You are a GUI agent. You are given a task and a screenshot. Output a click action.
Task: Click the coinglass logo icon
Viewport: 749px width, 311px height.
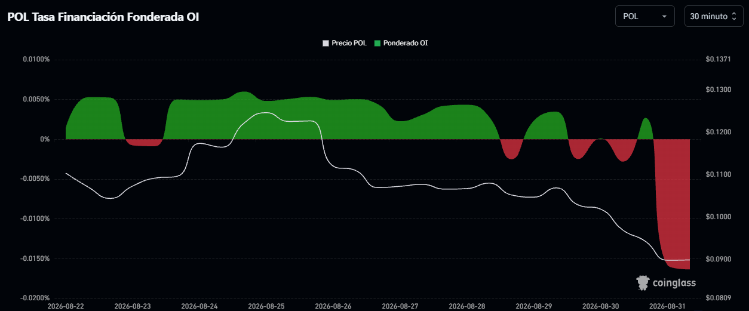click(643, 282)
